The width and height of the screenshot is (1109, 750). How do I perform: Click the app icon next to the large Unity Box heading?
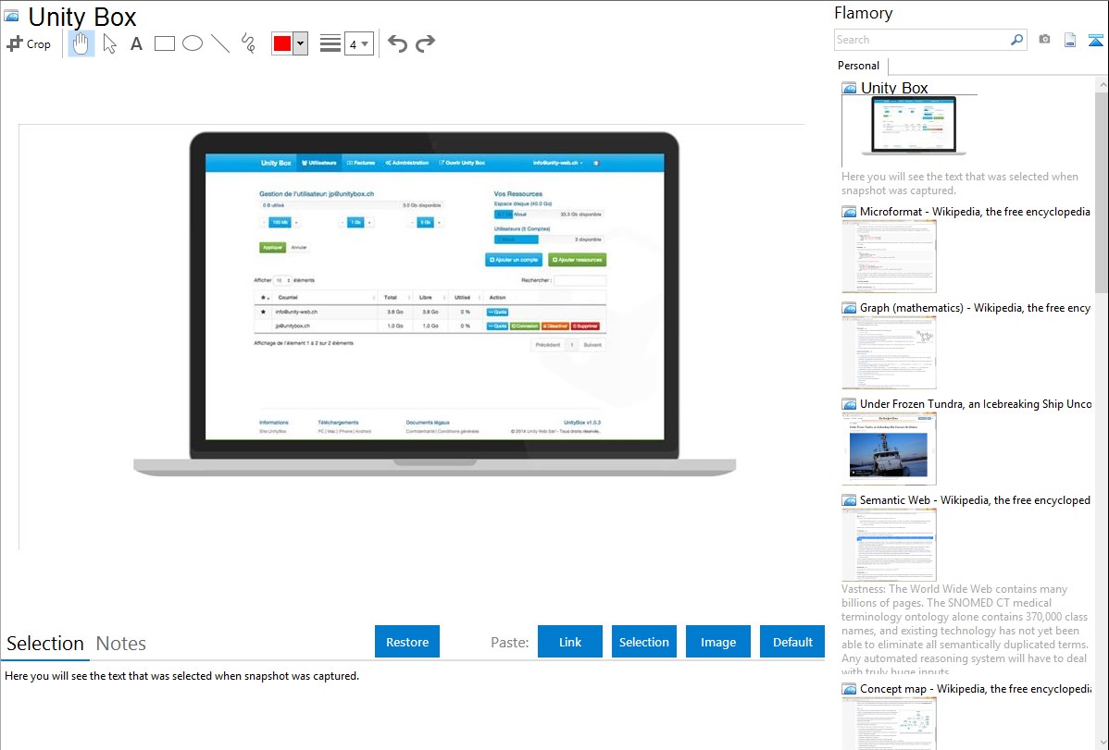(11, 17)
